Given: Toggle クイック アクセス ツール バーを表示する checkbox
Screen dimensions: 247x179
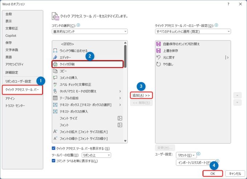Looking at the screenshot, I should tap(53, 148).
